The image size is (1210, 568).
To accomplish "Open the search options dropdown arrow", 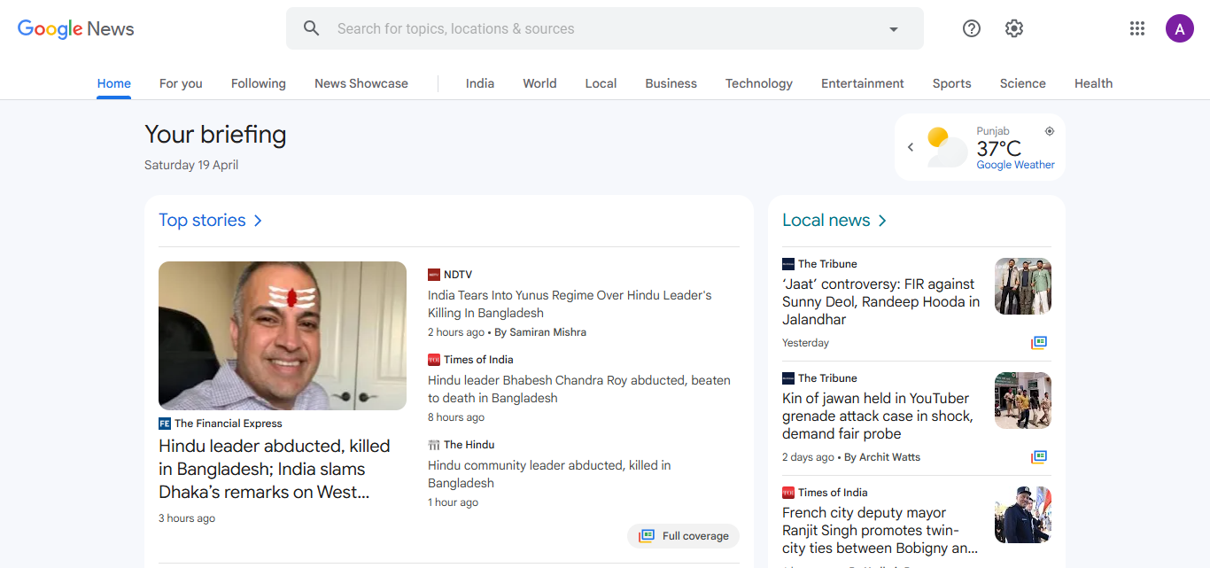I will pyautogui.click(x=894, y=29).
